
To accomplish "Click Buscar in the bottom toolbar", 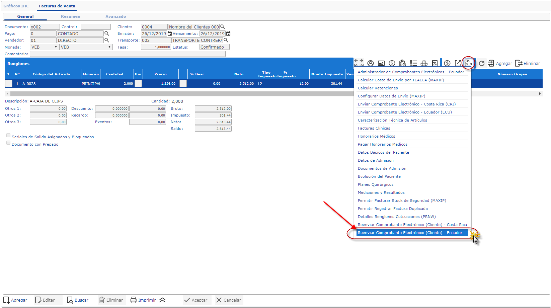I will pyautogui.click(x=78, y=300).
